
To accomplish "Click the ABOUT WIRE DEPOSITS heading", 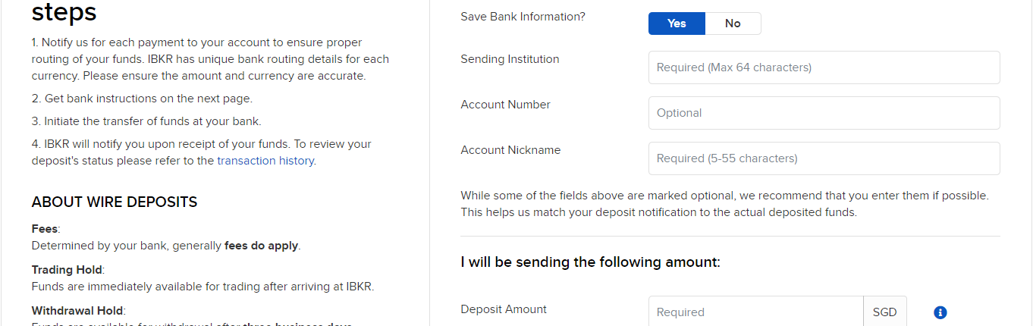I will (x=115, y=202).
